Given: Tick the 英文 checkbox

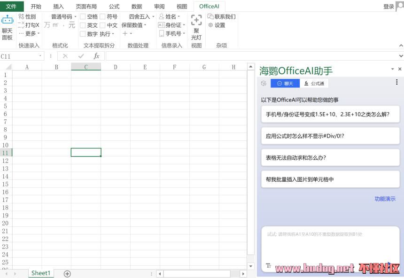Looking at the screenshot, I should point(83,25).
